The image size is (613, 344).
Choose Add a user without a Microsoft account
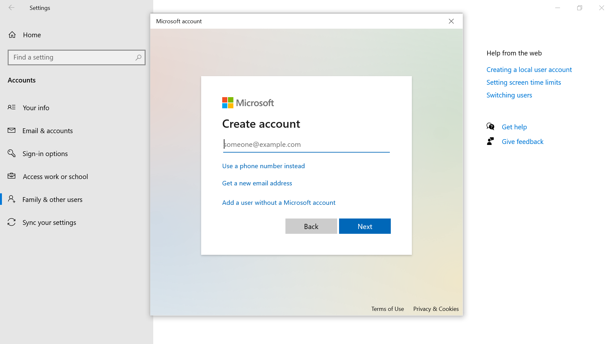tap(279, 203)
